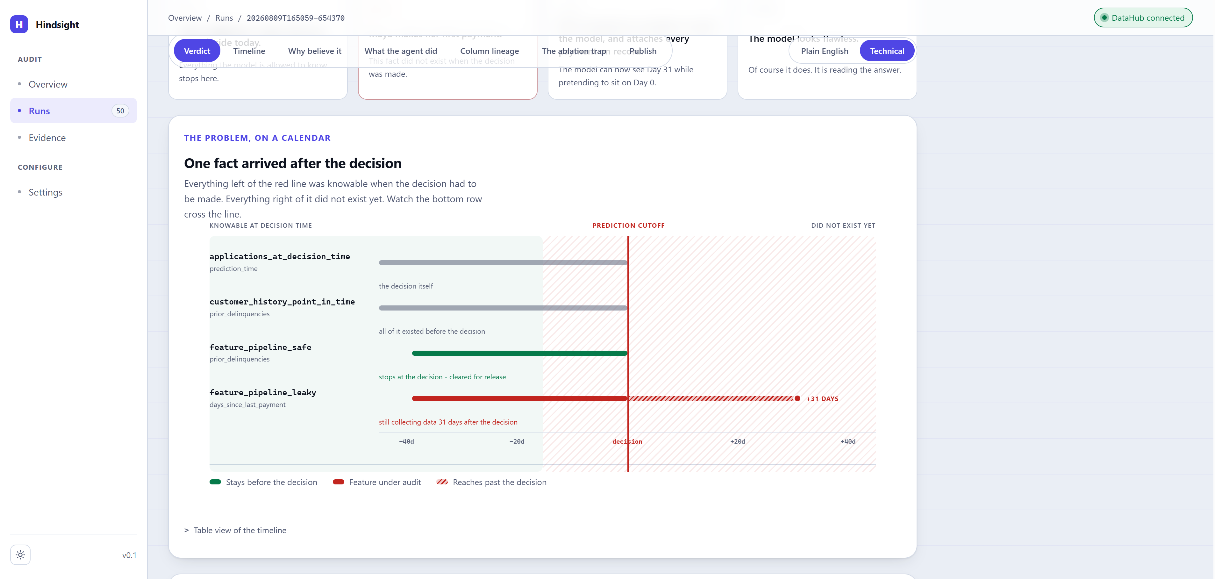Open the Column lineage tab
Screen dimensions: 1215x579
point(489,51)
